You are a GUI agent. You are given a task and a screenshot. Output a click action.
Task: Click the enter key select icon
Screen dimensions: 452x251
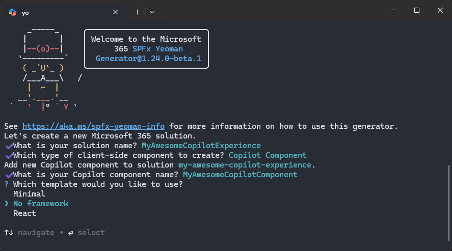click(x=71, y=233)
